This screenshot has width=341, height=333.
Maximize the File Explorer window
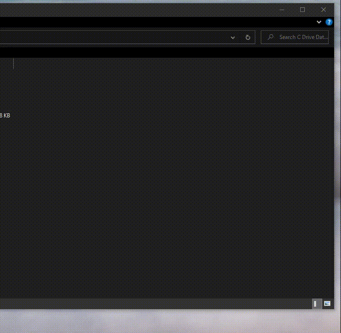(302, 10)
